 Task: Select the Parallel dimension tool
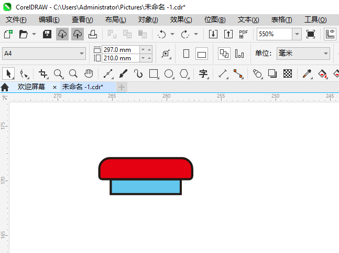(x=223, y=73)
